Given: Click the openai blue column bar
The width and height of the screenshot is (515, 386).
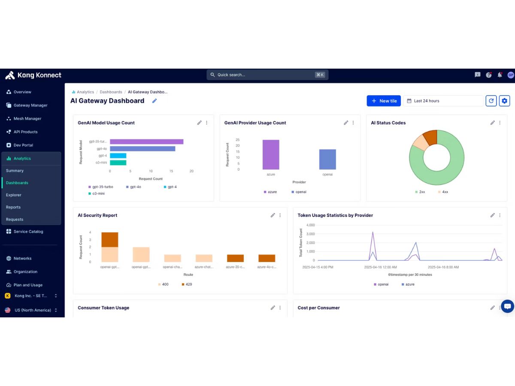Looking at the screenshot, I should click(327, 160).
